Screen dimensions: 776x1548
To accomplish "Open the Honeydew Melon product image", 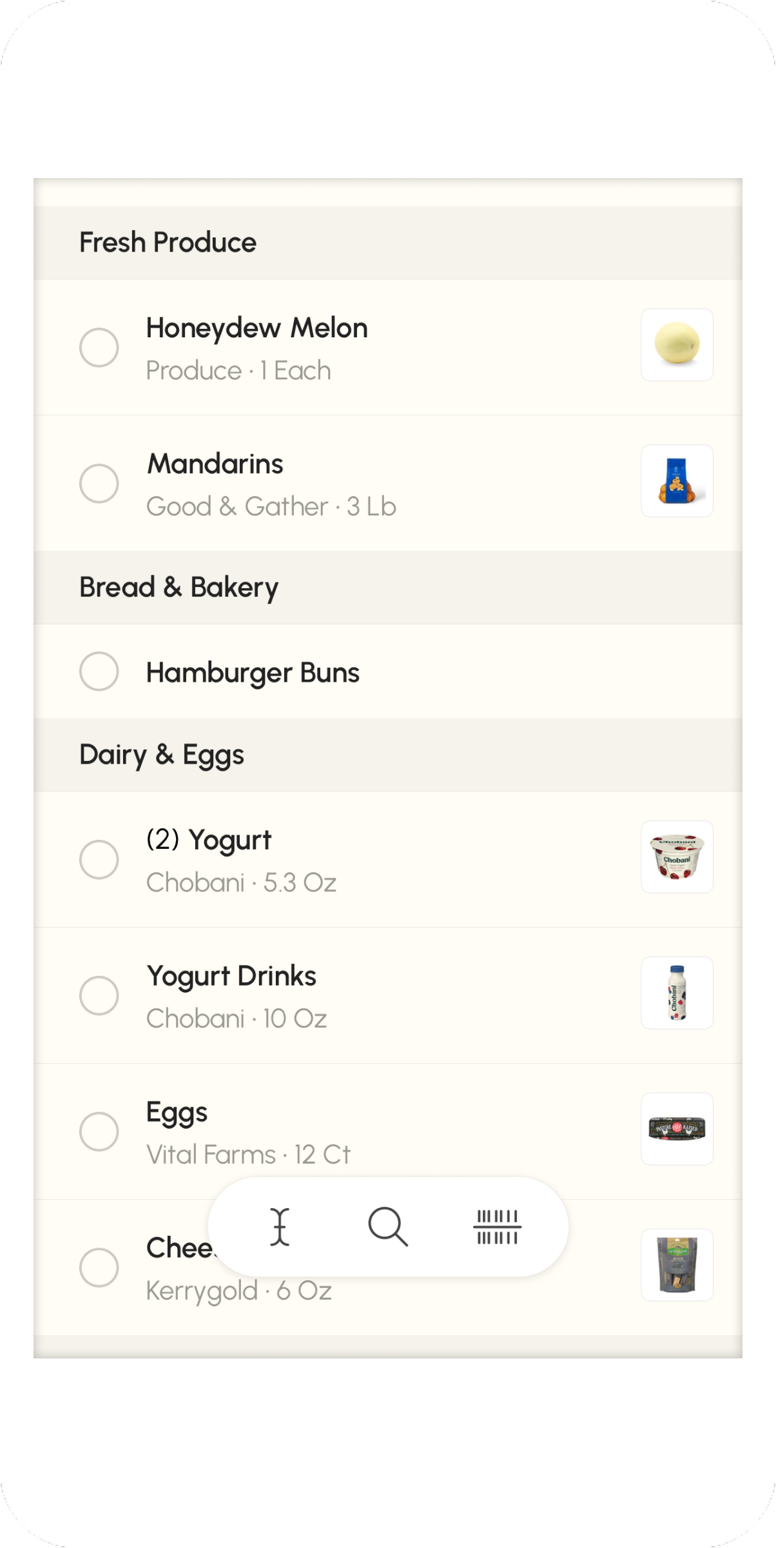I will click(677, 345).
